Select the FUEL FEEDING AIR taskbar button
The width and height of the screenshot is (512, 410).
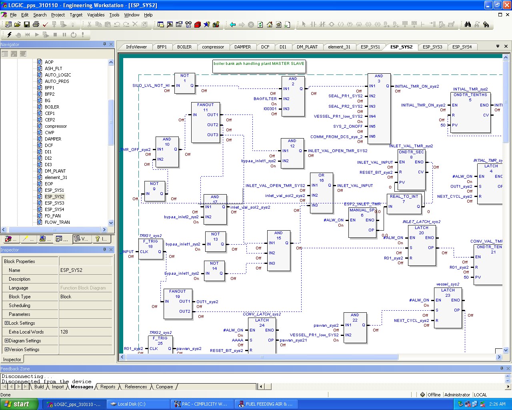point(266,404)
